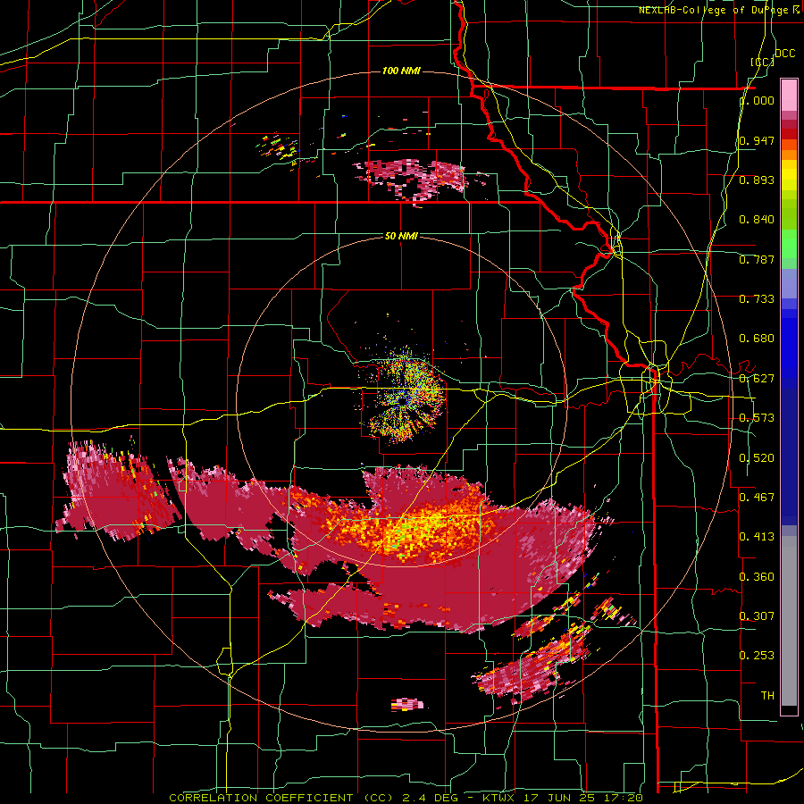The width and height of the screenshot is (804, 804).
Task: Click the small pink echo near bottom center
Action: pyautogui.click(x=407, y=705)
